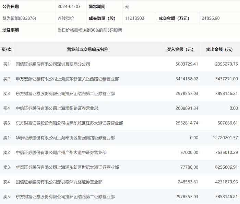Click 申万宏源证券上海浦东新区关岳西路证券营业部
The height and width of the screenshot is (204, 240).
67,79
